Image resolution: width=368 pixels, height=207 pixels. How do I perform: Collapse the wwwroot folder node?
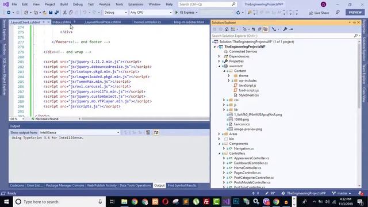(220, 66)
